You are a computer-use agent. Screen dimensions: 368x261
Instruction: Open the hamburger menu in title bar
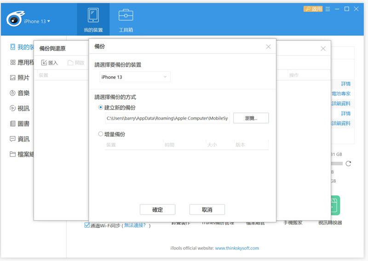click(328, 9)
